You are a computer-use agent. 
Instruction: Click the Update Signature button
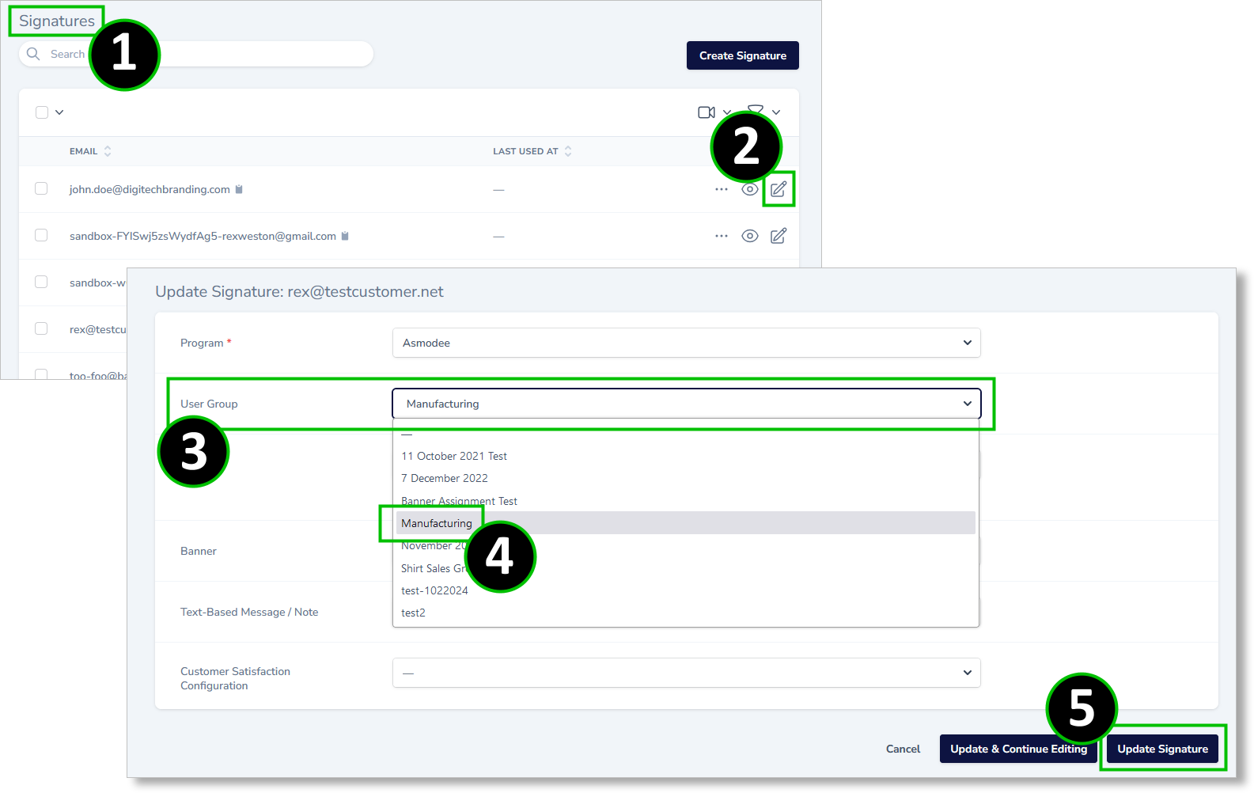coord(1162,749)
